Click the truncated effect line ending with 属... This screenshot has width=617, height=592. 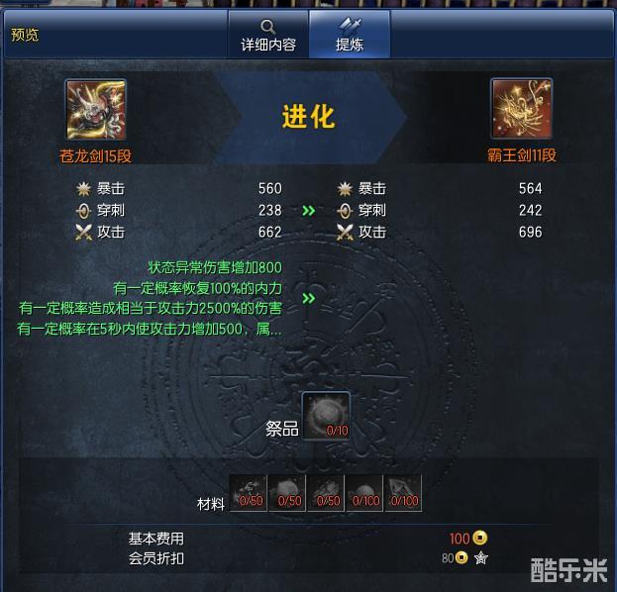pyautogui.click(x=150, y=329)
